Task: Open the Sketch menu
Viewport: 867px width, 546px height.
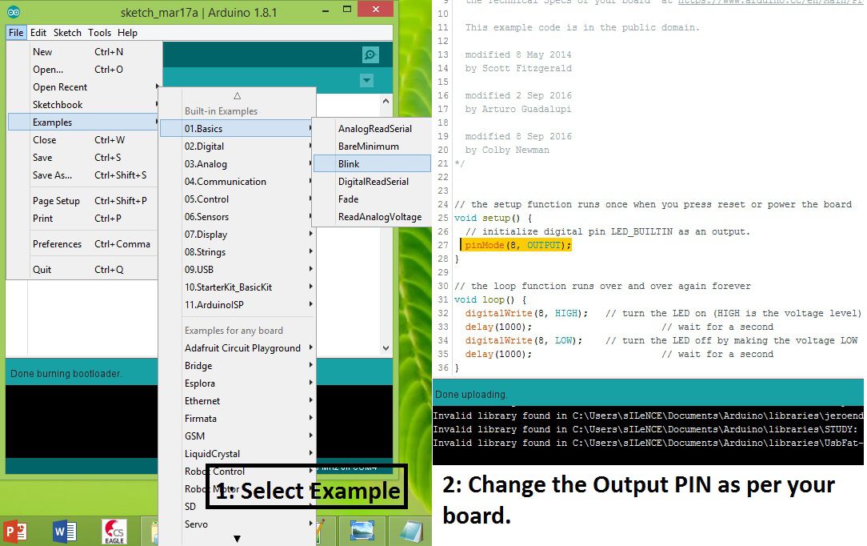Action: point(67,33)
